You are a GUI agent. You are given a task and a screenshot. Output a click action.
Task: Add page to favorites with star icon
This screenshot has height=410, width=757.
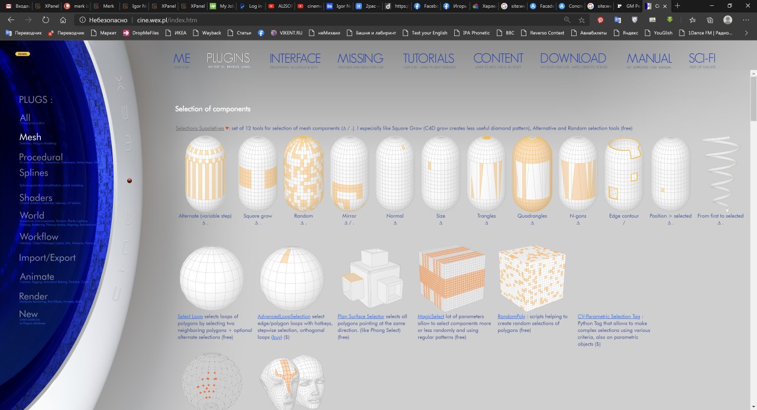582,20
